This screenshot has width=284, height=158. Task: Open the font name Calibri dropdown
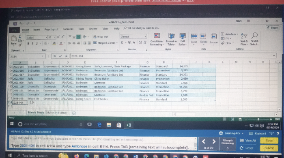[x=46, y=37]
